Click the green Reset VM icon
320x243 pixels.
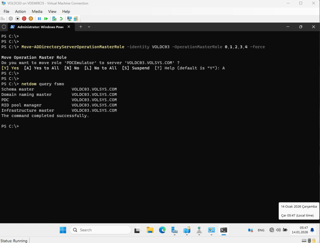[46, 19]
